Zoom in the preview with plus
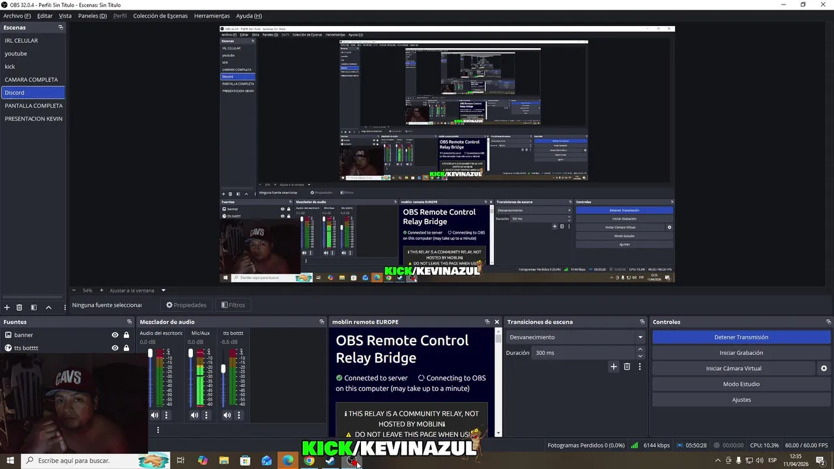Image resolution: width=834 pixels, height=469 pixels. (x=101, y=291)
